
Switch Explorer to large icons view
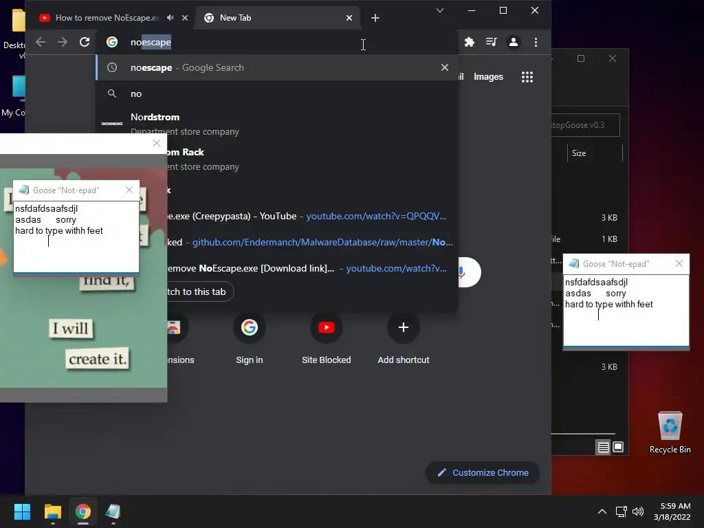tap(618, 447)
